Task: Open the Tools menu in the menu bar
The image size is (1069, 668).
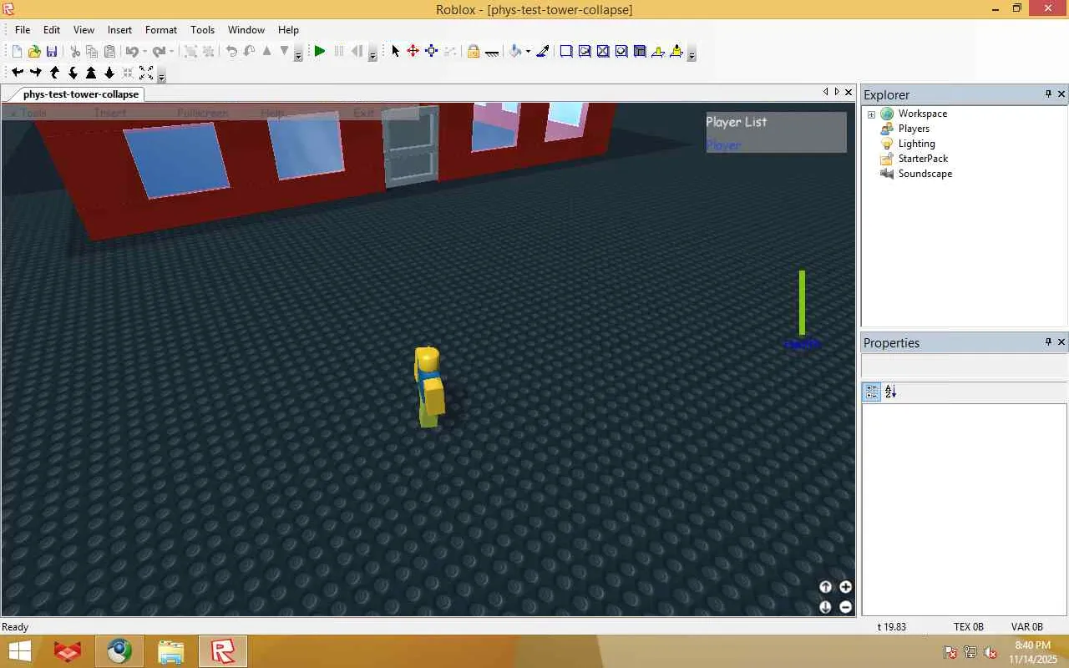Action: pyautogui.click(x=203, y=29)
